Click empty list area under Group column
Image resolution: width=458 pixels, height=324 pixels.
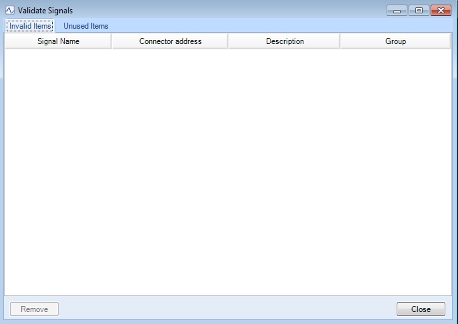[x=395, y=167]
